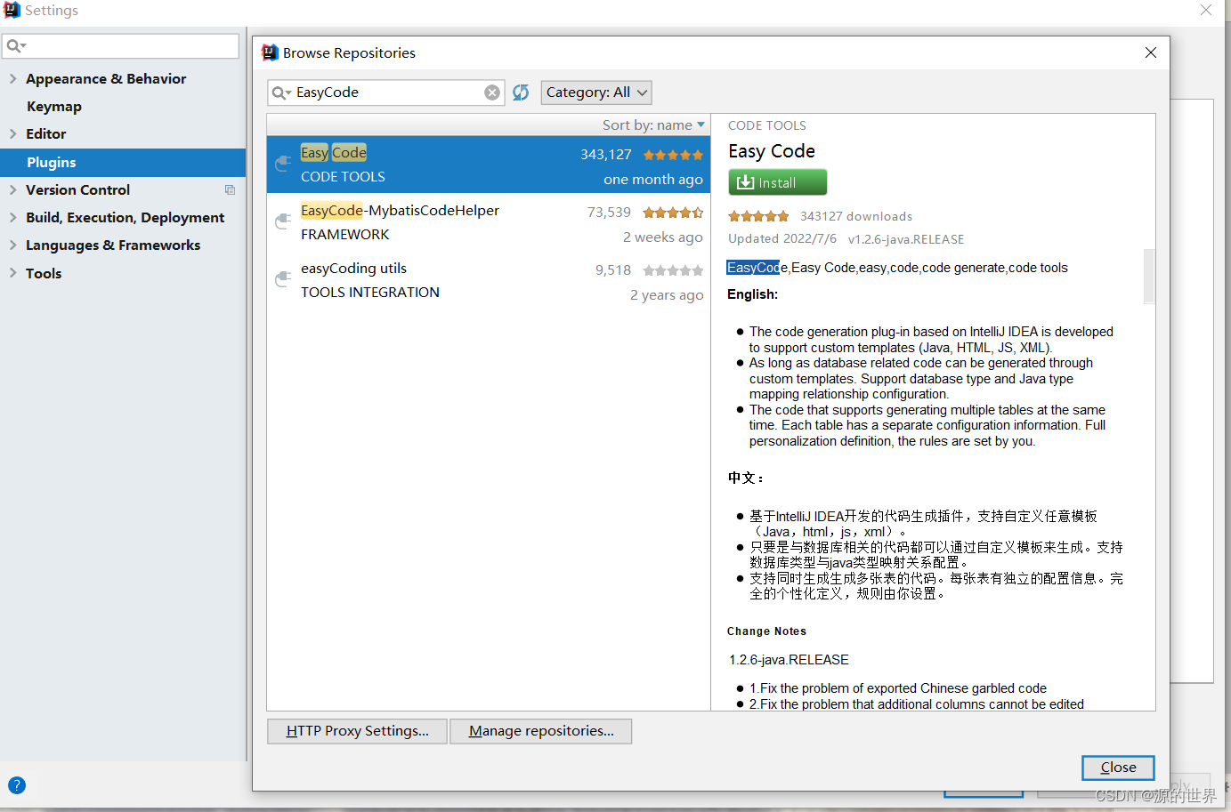Click the Browse Repositories X close button
Screen dimensions: 1231x812
point(1151,52)
